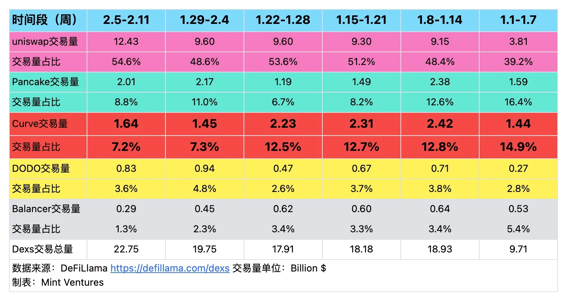Select the 54.6% uniswap share cell
Image resolution: width=567 pixels, height=301 pixels.
(126, 62)
